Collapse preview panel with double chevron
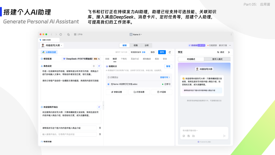 click(x=229, y=52)
